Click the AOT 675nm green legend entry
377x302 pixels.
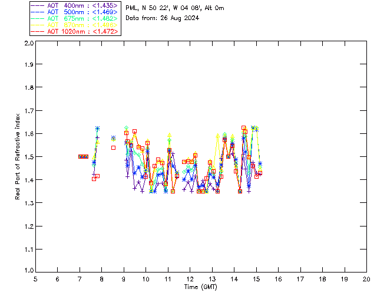(x=74, y=18)
